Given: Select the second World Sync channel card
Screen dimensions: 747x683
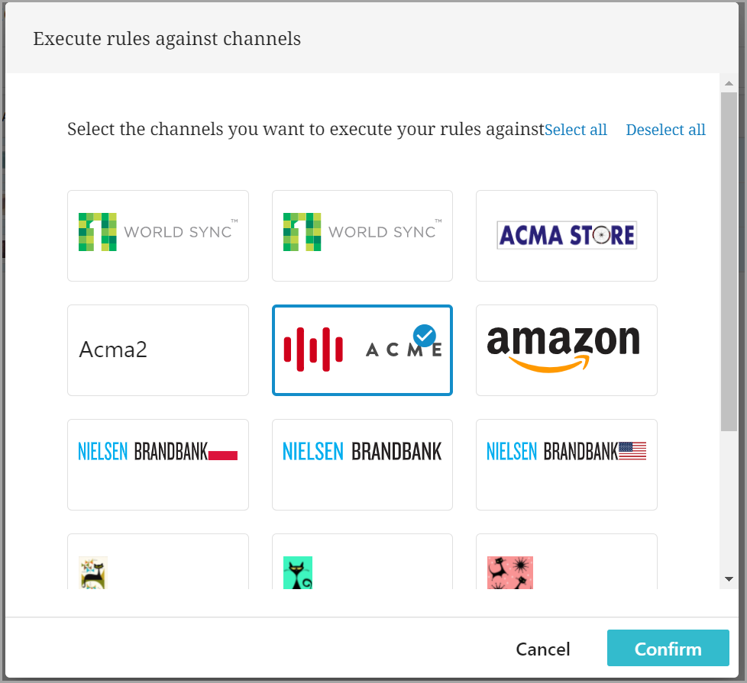Looking at the screenshot, I should pyautogui.click(x=362, y=235).
